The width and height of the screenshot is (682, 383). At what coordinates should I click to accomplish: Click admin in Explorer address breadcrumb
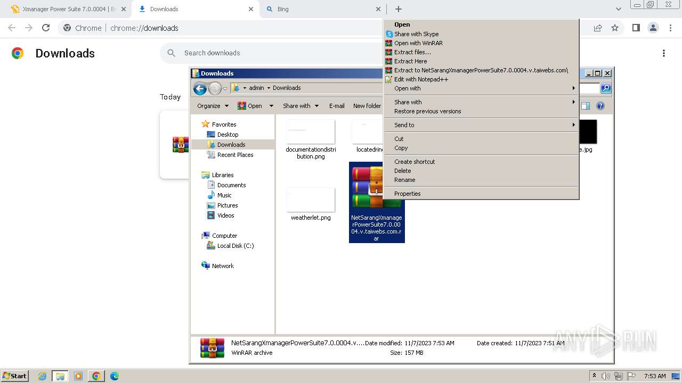coord(256,88)
